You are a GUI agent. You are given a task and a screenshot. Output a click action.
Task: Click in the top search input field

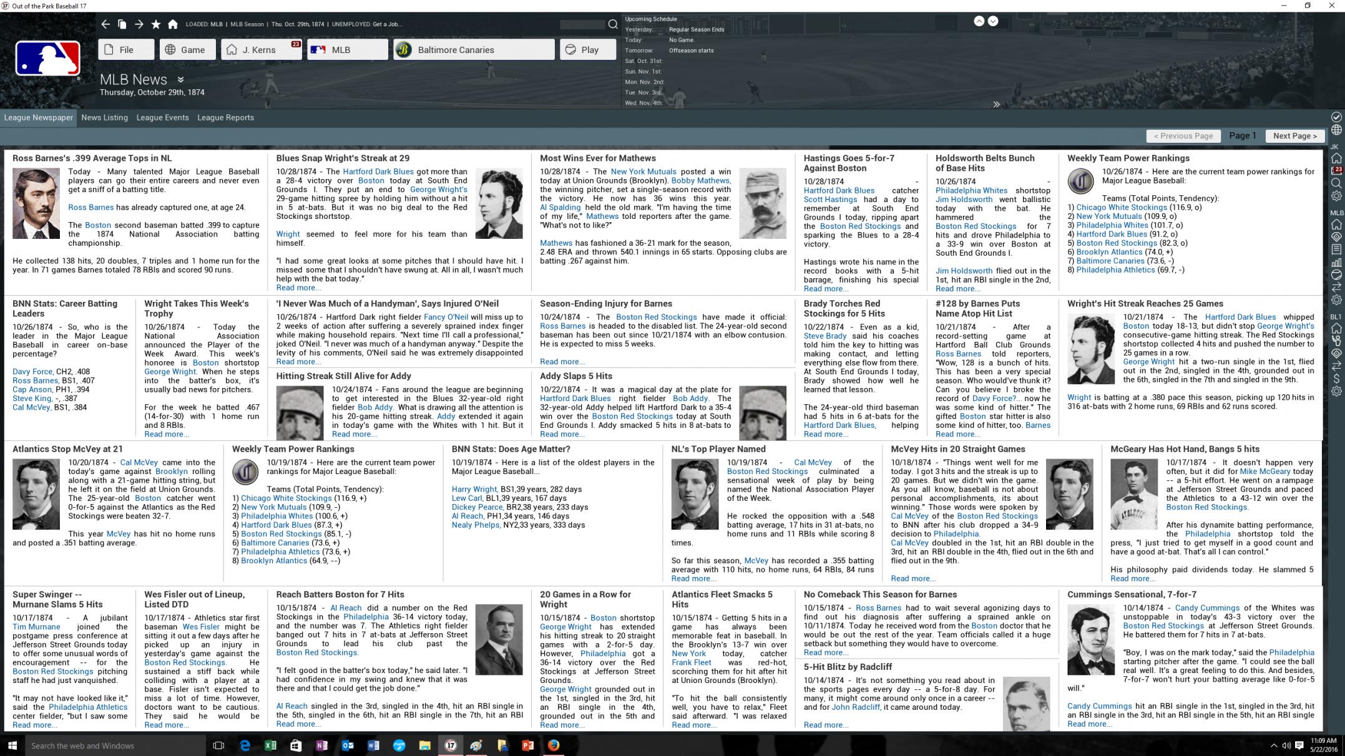[582, 24]
